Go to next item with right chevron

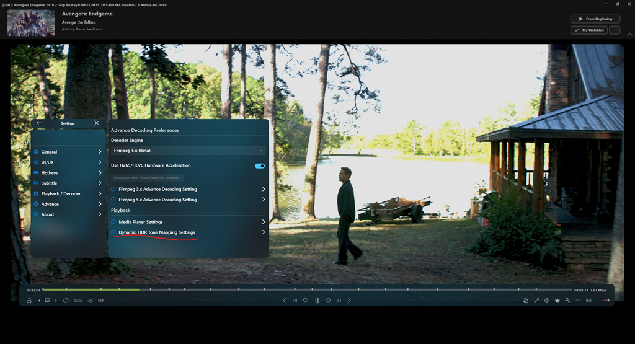pos(349,301)
